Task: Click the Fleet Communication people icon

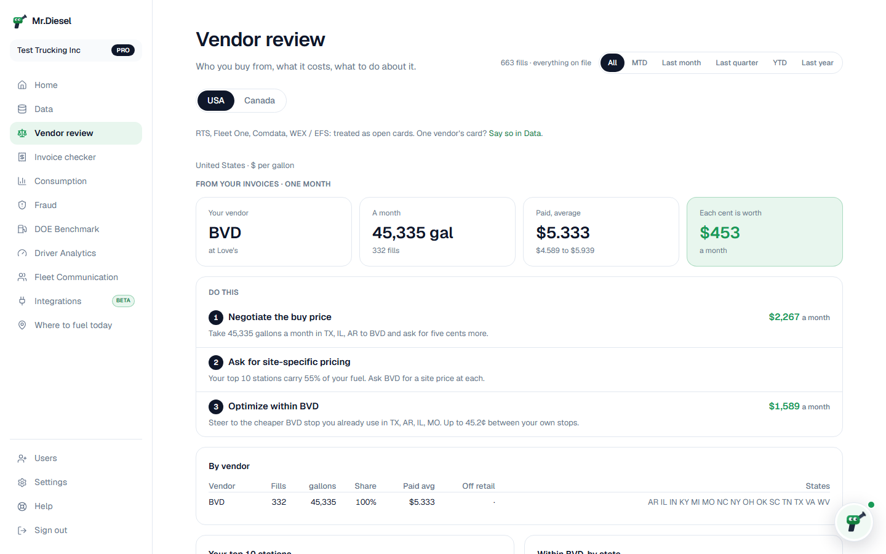Action: [22, 277]
